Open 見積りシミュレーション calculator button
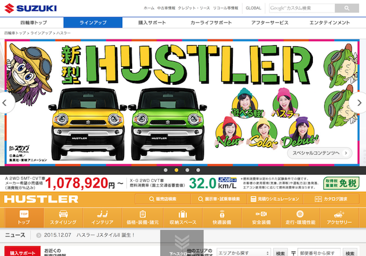The width and height of the screenshot is (366, 256). pyautogui.click(x=275, y=199)
